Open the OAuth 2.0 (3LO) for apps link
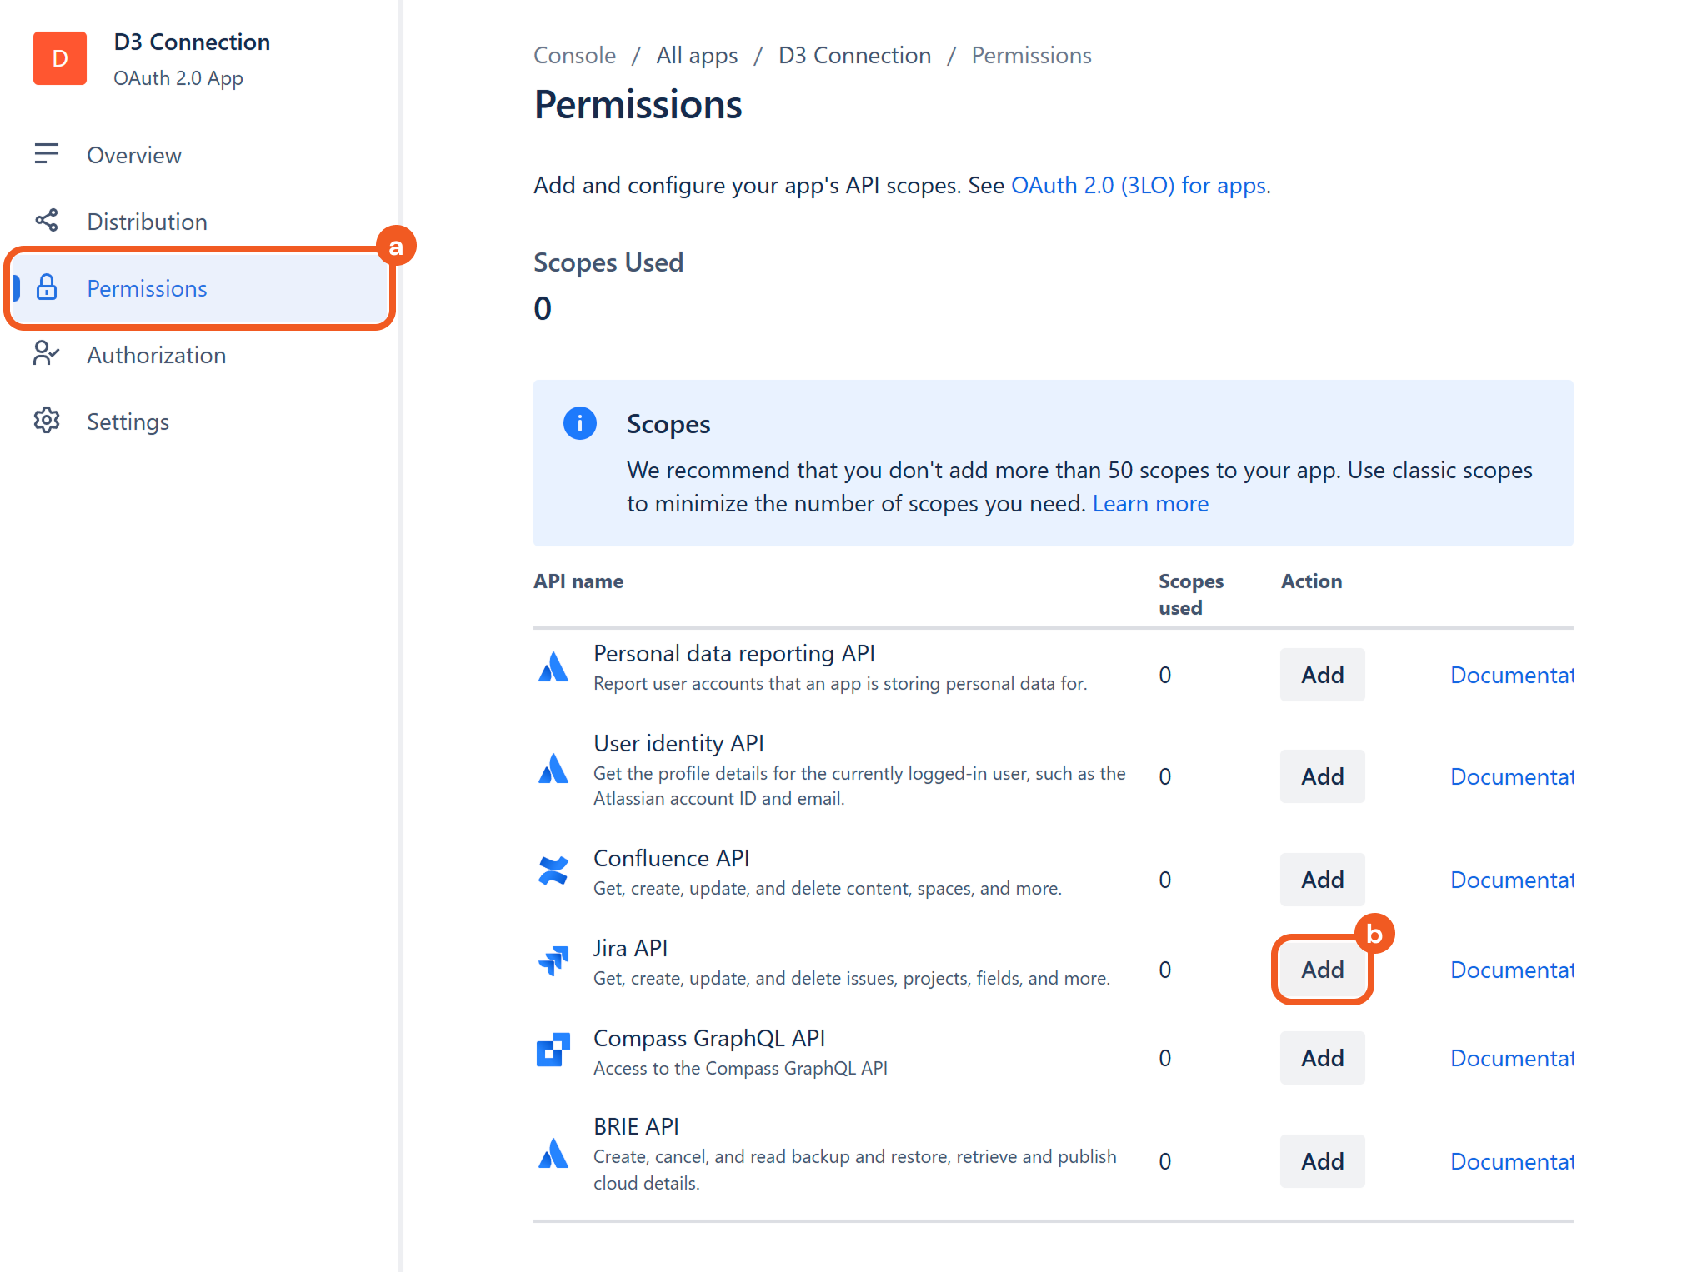 pos(1139,185)
